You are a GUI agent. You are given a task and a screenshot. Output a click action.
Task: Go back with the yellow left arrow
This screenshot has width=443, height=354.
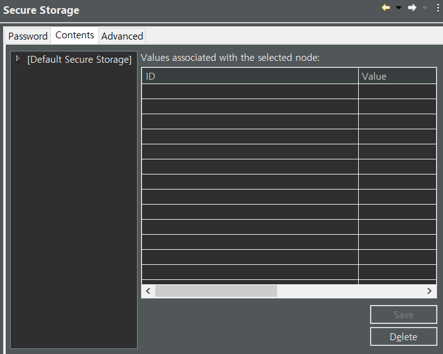point(386,8)
